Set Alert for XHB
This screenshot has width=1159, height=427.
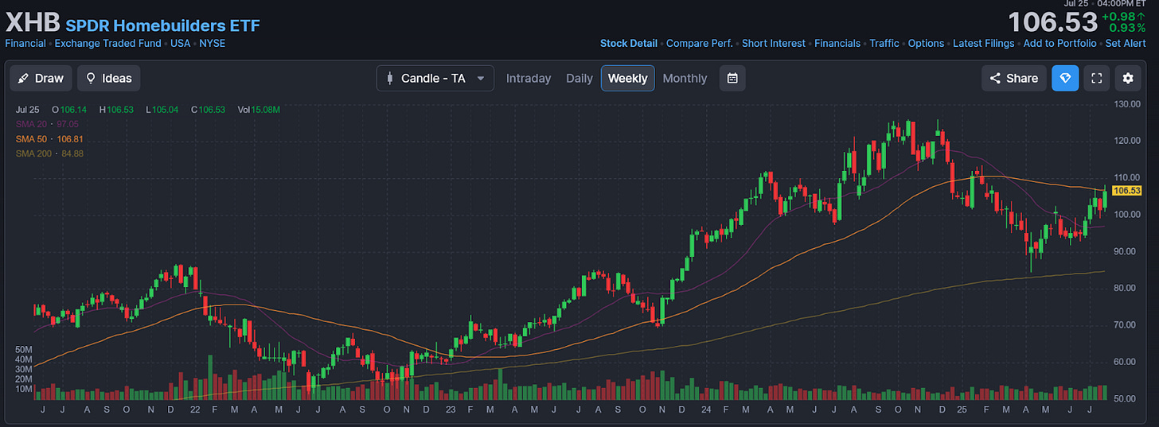[1126, 43]
